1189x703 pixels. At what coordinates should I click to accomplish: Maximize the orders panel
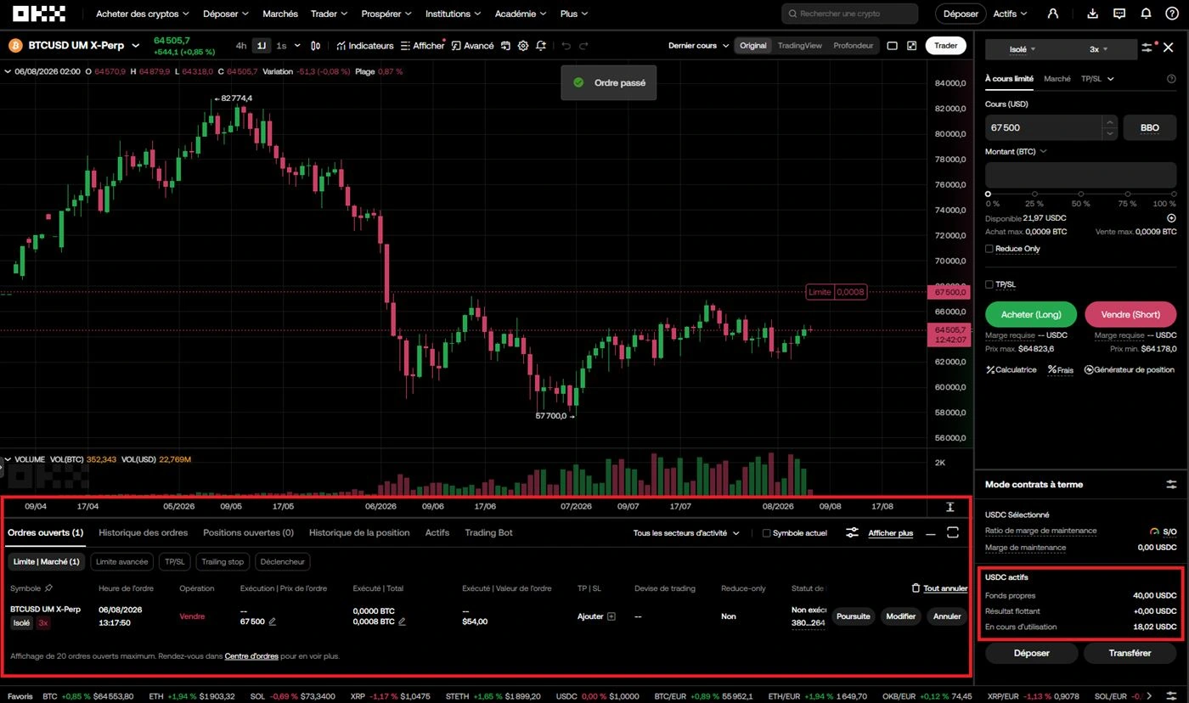953,533
